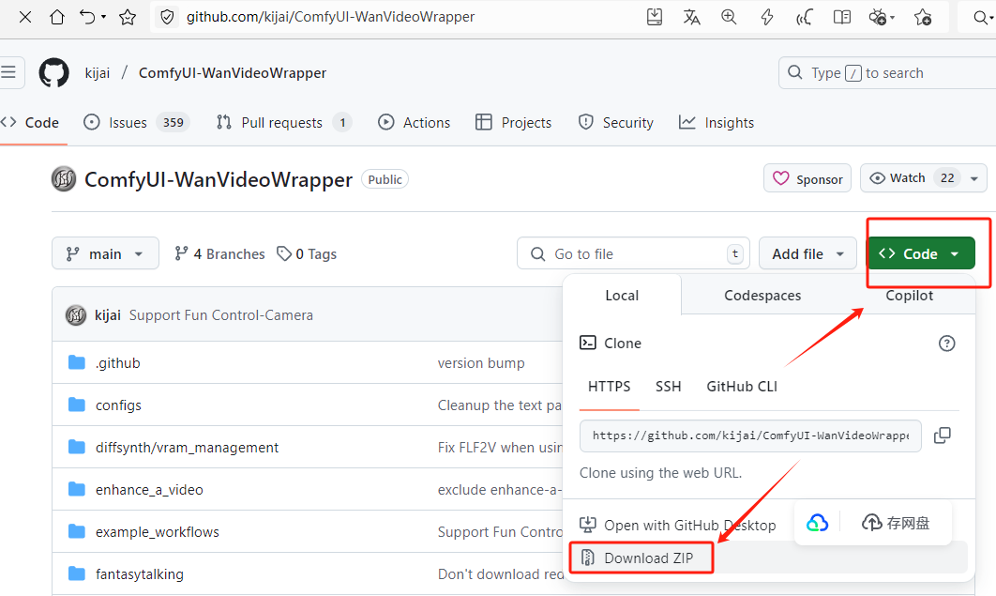
Task: Open the main branch dropdown
Action: pyautogui.click(x=105, y=253)
